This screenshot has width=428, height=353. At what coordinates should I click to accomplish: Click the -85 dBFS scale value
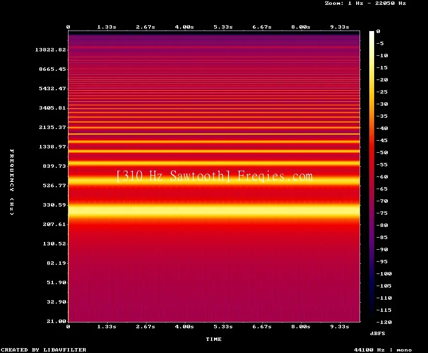[x=382, y=237]
